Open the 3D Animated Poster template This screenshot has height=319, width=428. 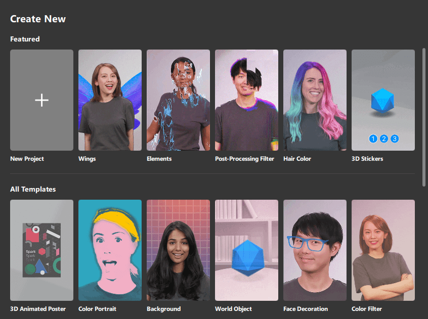click(x=42, y=250)
